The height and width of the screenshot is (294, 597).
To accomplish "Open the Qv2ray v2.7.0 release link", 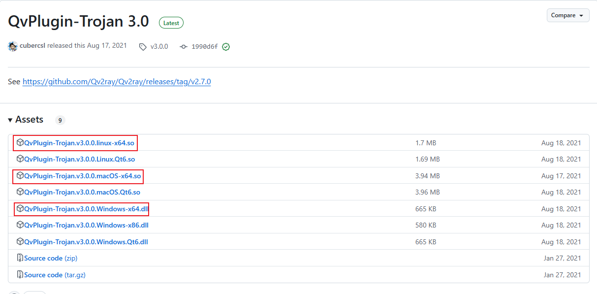I will coord(117,81).
